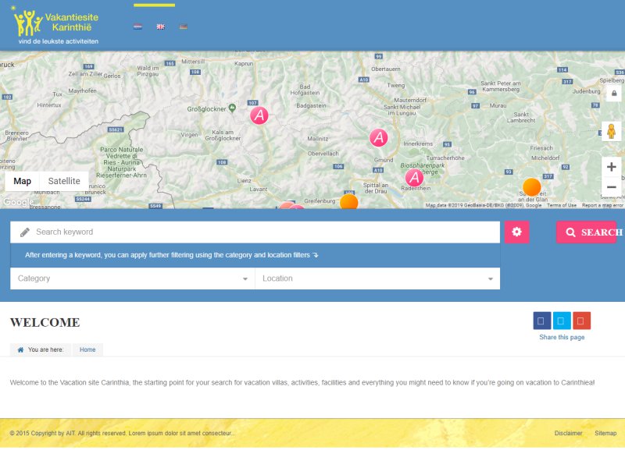Switch language with the UK flag

point(161,27)
